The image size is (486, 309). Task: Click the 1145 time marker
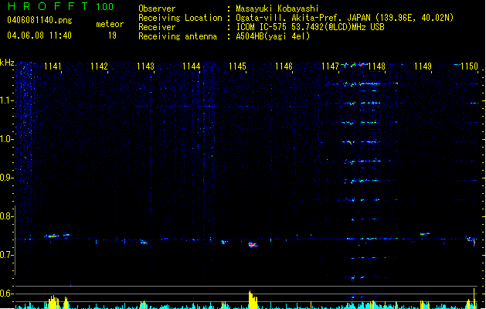coord(237,66)
